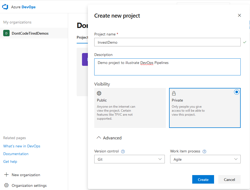
Task: Click the Azure DevOps logo icon
Action: coord(5,7)
